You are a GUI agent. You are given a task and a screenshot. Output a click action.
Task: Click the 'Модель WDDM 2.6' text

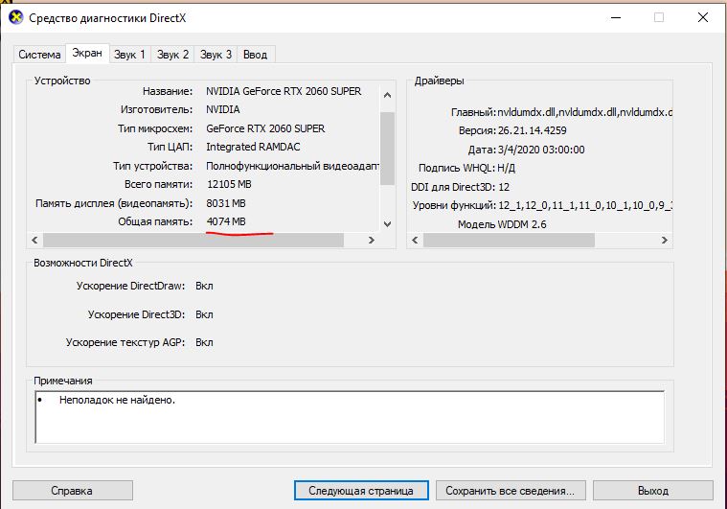click(502, 224)
